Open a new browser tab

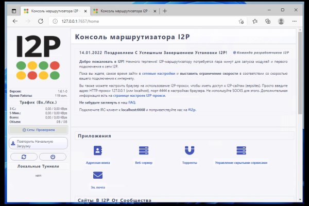point(165,11)
